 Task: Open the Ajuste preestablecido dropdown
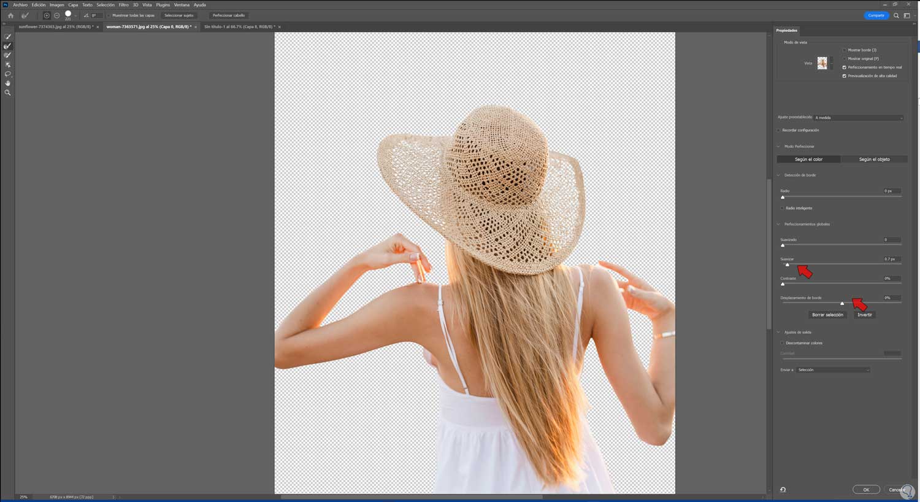pyautogui.click(x=858, y=118)
